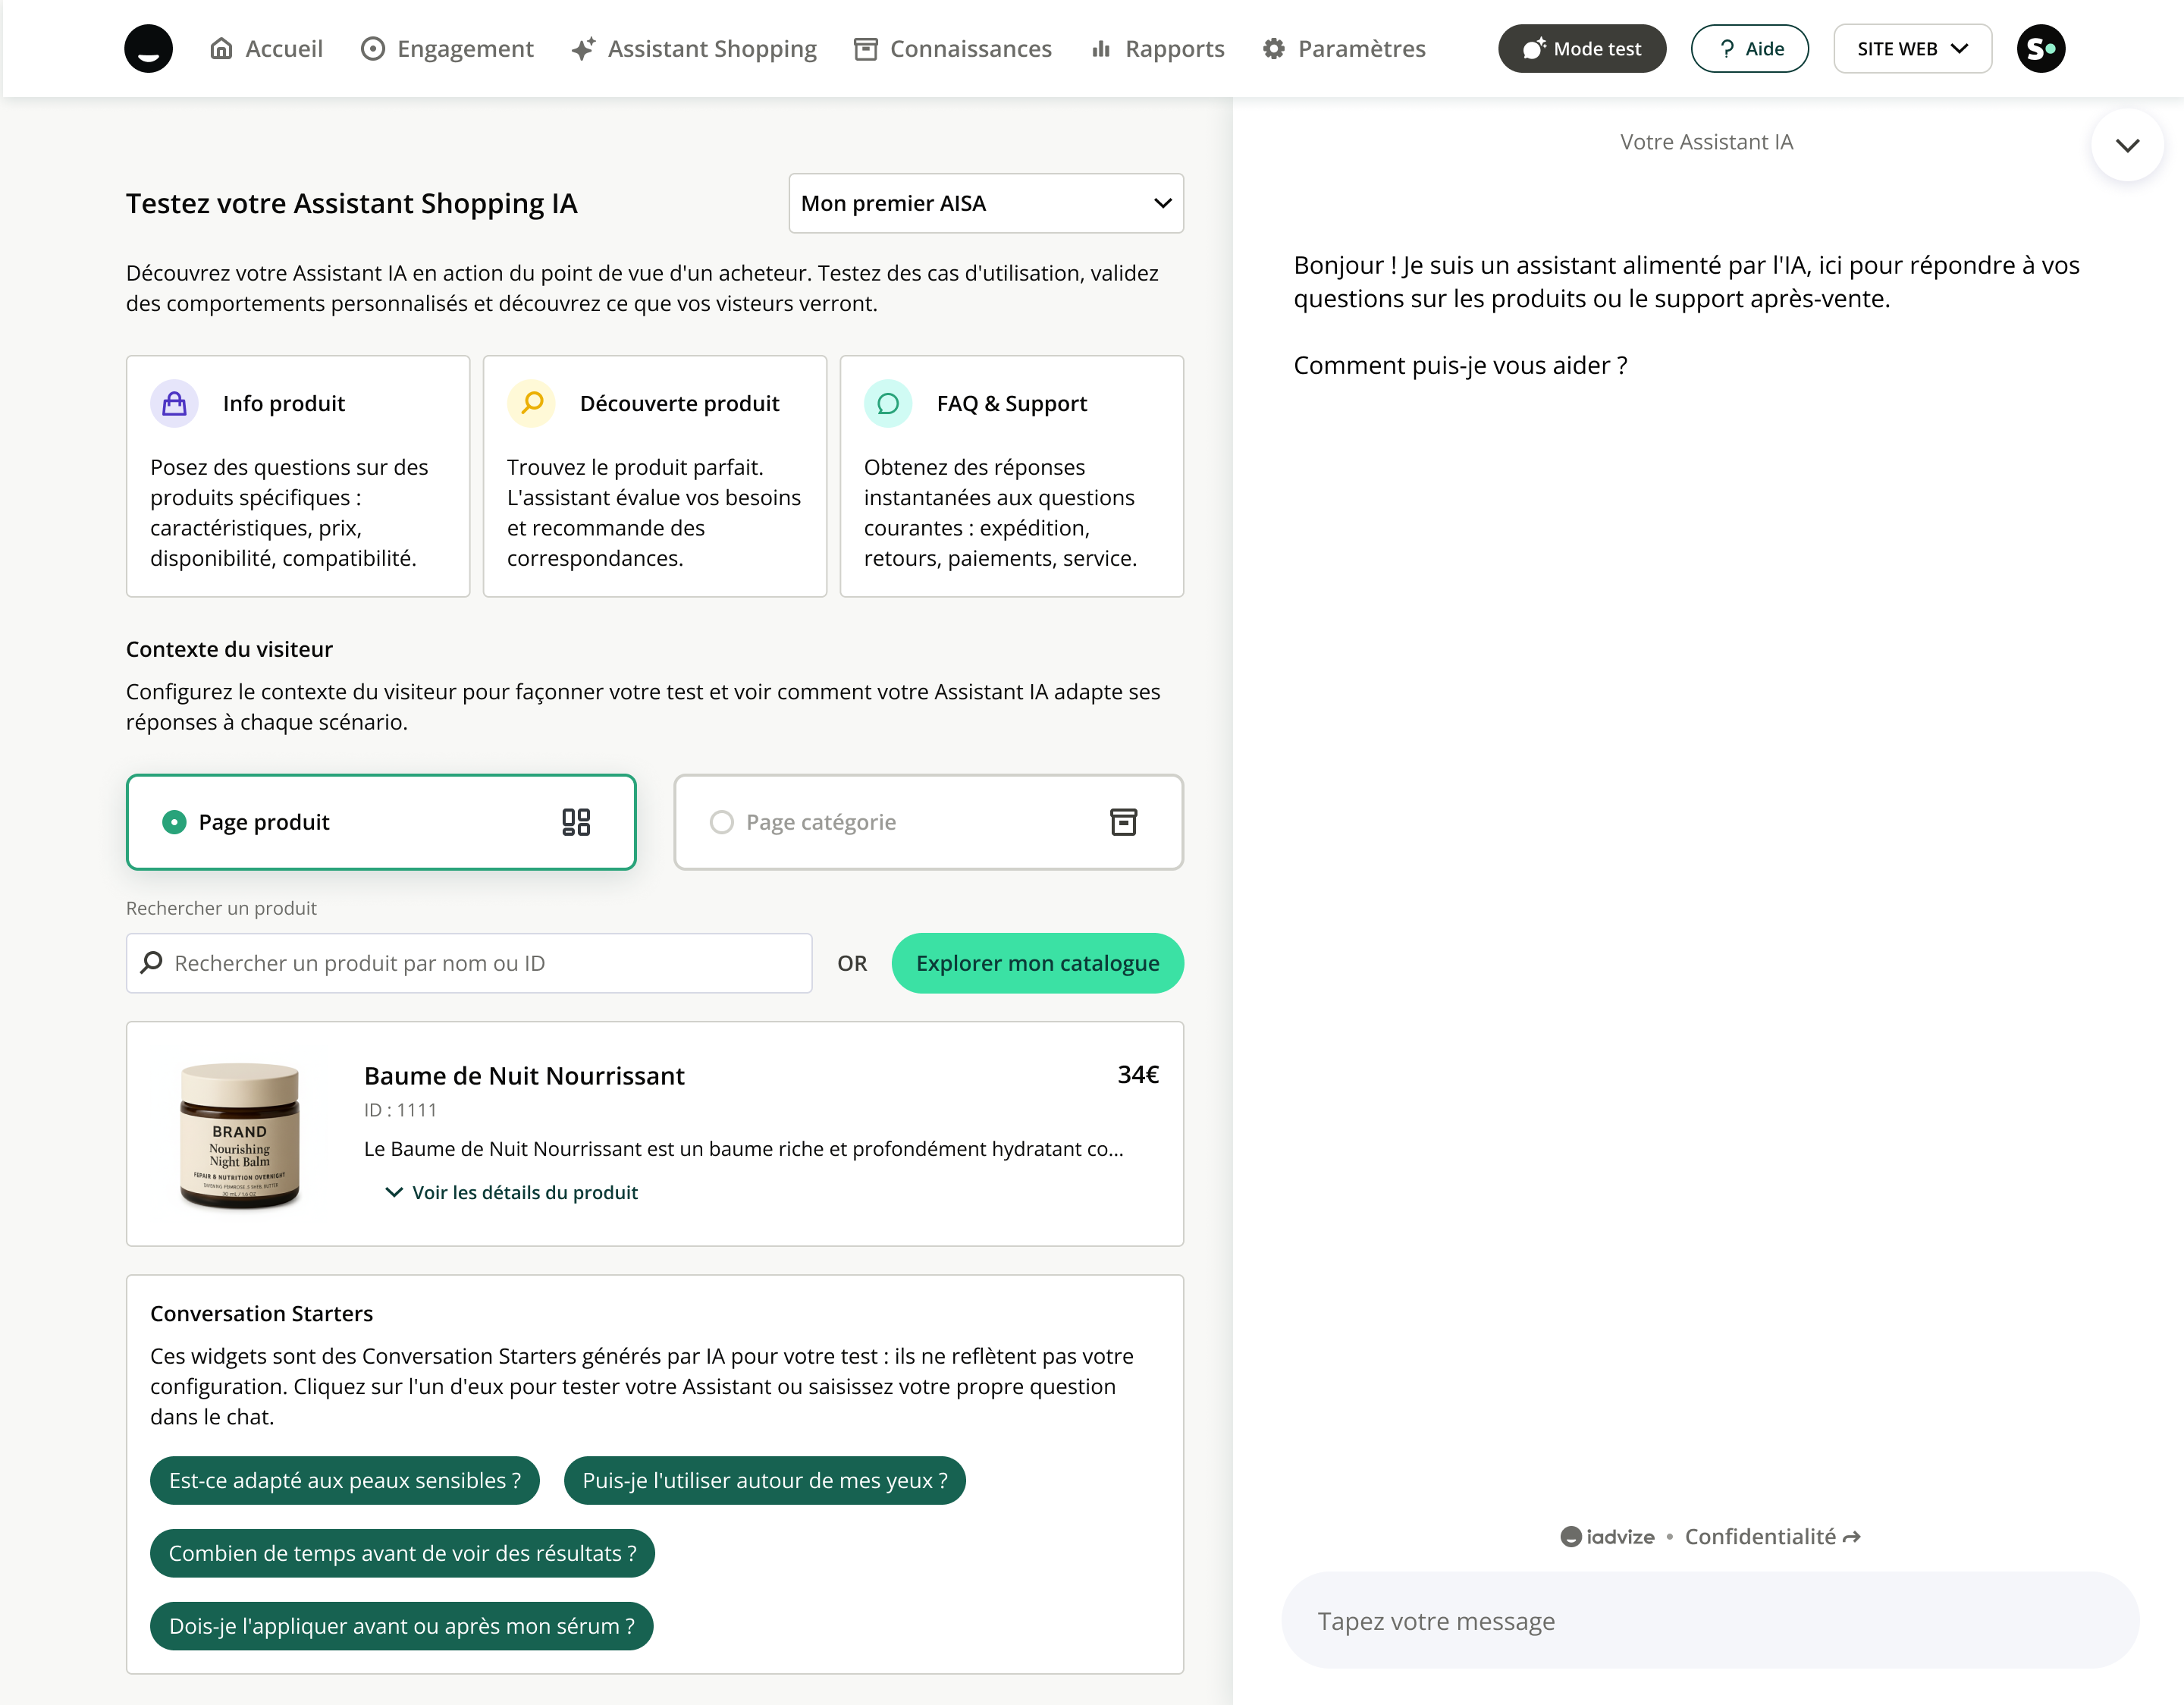Click Explorer mon catalogue button
This screenshot has width=2184, height=1705.
pyautogui.click(x=1037, y=963)
